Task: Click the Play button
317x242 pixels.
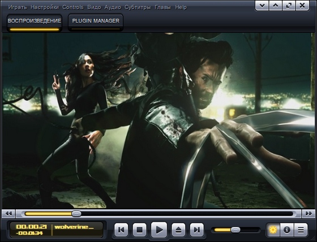Action: [x=159, y=230]
